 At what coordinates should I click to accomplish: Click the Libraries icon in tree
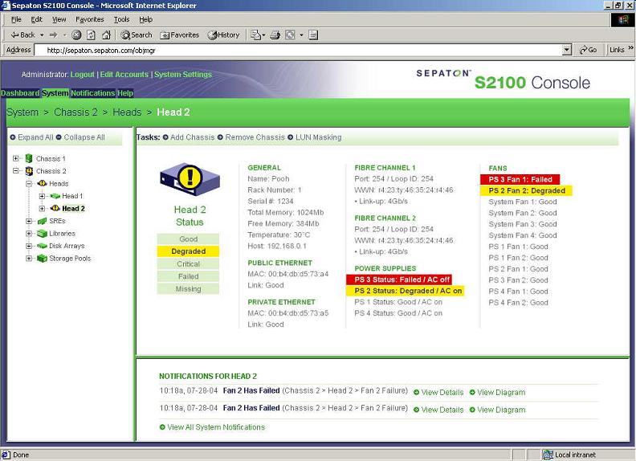tap(43, 234)
